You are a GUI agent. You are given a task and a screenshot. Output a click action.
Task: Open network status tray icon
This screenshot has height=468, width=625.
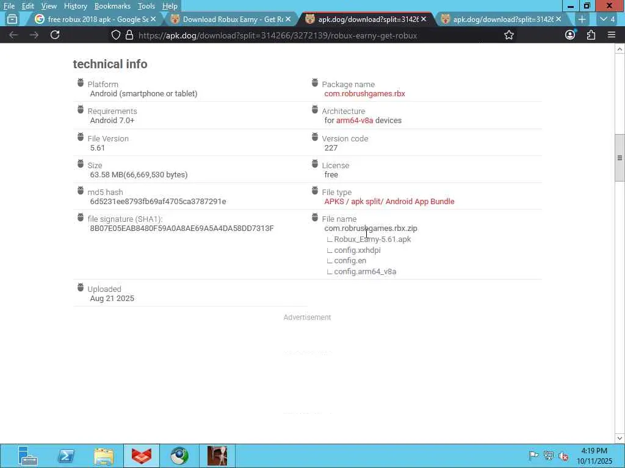click(x=549, y=456)
